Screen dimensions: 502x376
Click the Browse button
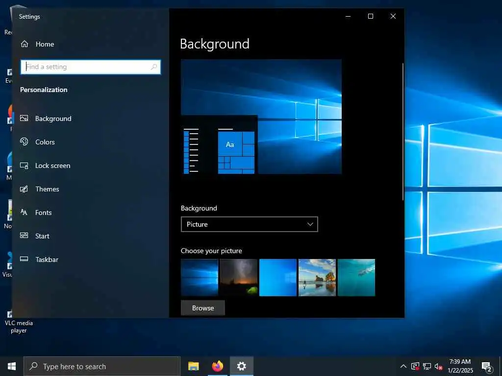tap(203, 308)
